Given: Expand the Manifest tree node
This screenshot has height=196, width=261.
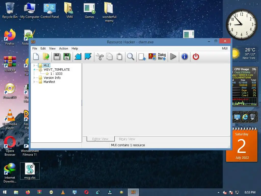Looking at the screenshot, I should click(x=34, y=82).
